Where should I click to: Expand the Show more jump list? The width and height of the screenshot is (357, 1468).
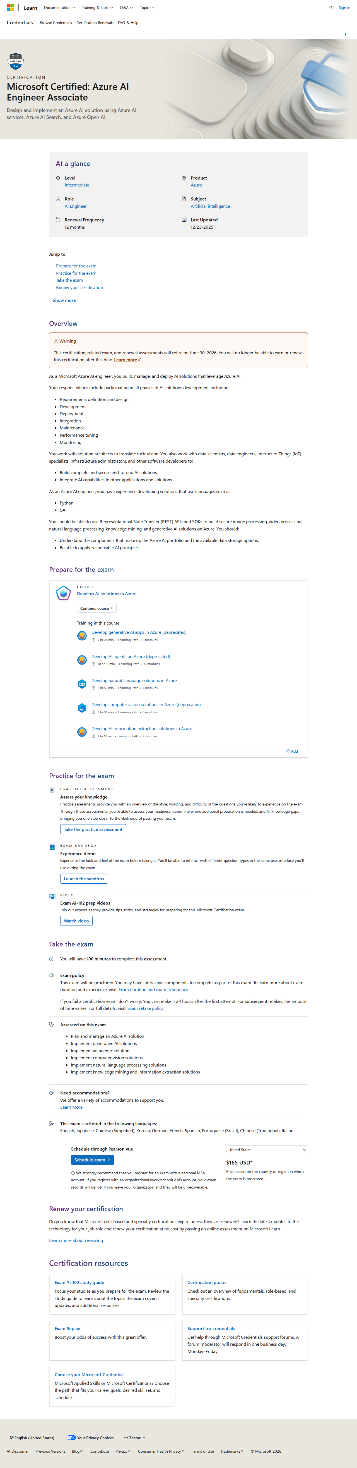click(x=64, y=300)
